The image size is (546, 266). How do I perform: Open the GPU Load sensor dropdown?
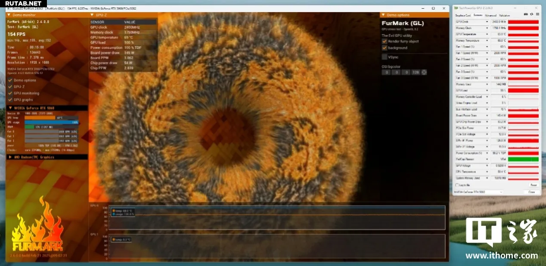487,91
